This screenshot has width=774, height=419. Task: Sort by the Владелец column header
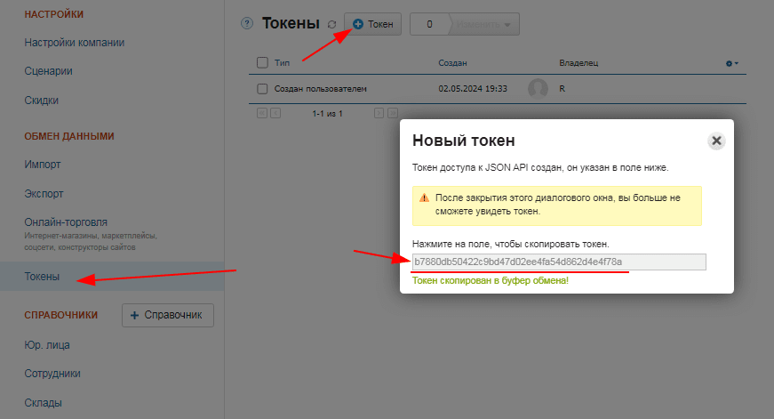pyautogui.click(x=579, y=63)
